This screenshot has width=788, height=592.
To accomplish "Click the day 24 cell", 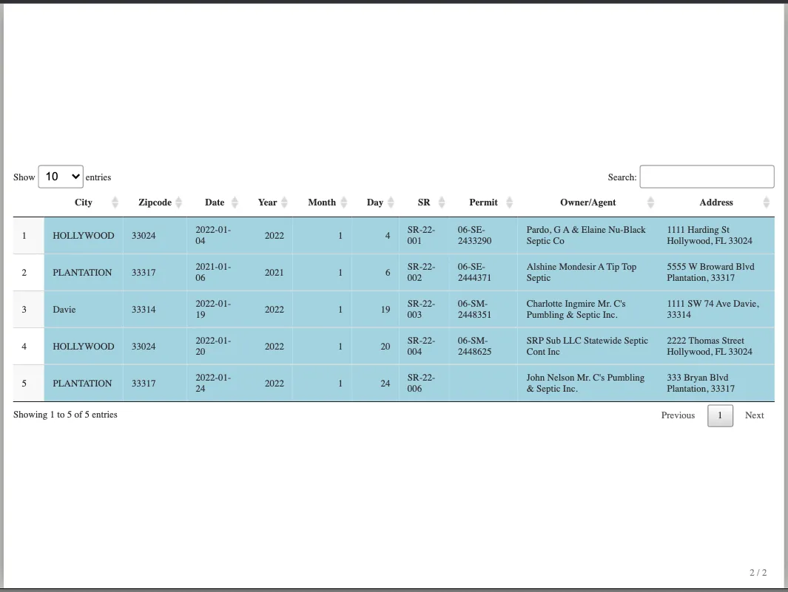I will coord(375,383).
